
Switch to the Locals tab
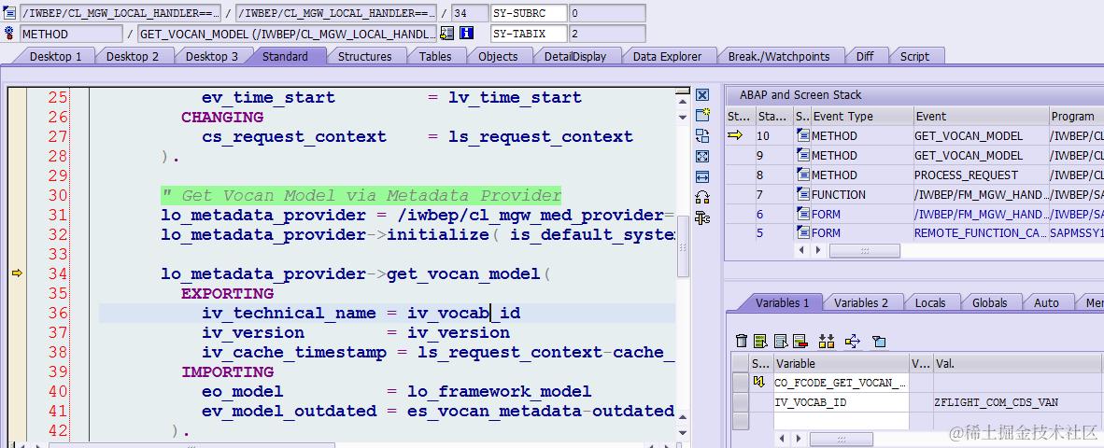click(930, 302)
